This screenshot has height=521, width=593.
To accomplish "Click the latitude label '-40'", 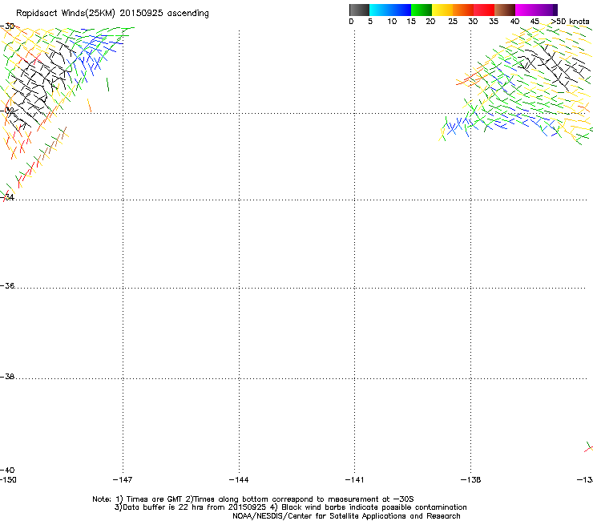I will pos(7,470).
